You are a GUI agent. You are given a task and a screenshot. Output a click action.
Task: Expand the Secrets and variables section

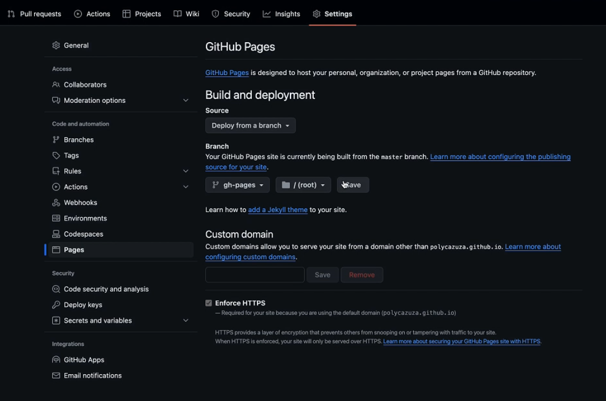(186, 320)
